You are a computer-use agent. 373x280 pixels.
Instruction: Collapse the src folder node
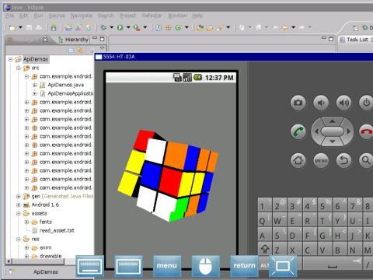click(x=18, y=68)
